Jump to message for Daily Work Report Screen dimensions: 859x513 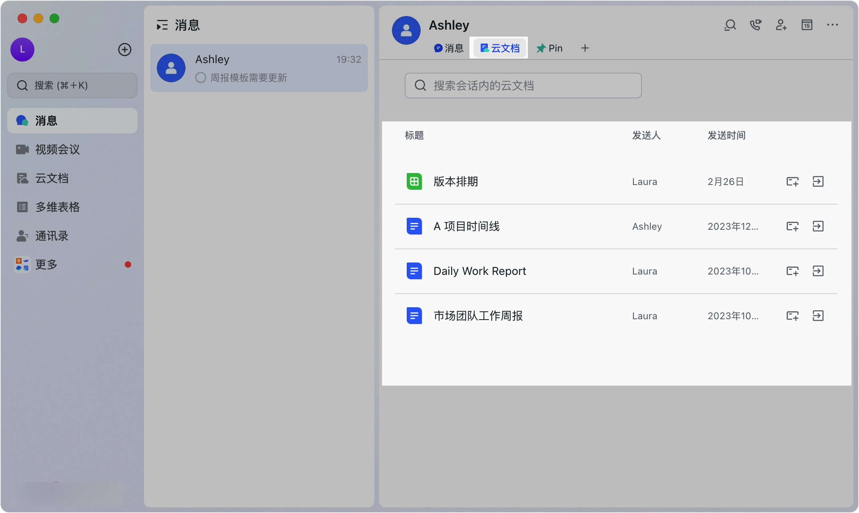coord(818,271)
